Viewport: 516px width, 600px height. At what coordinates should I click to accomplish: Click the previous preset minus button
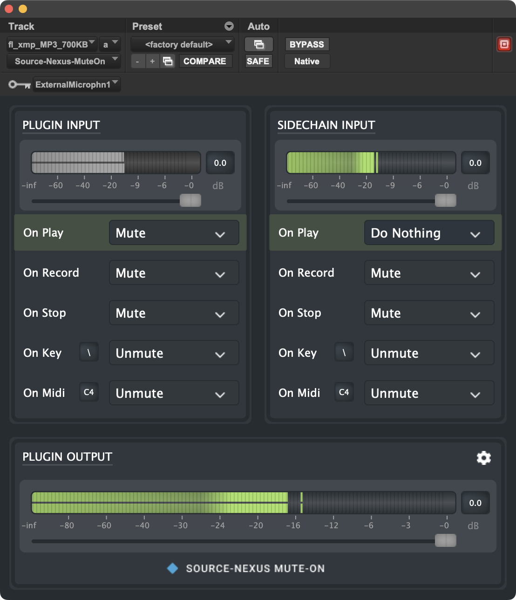click(x=137, y=61)
